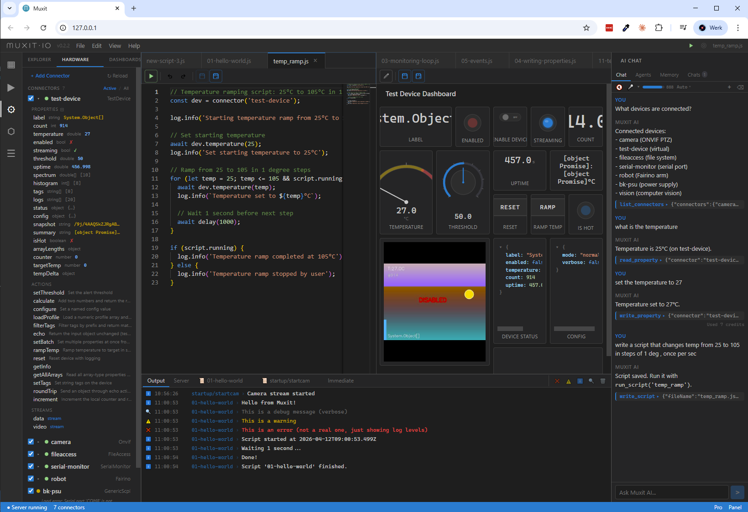Click the hexagon icon in the left sidebar
Viewport: 748px width, 512px height.
coord(11,132)
